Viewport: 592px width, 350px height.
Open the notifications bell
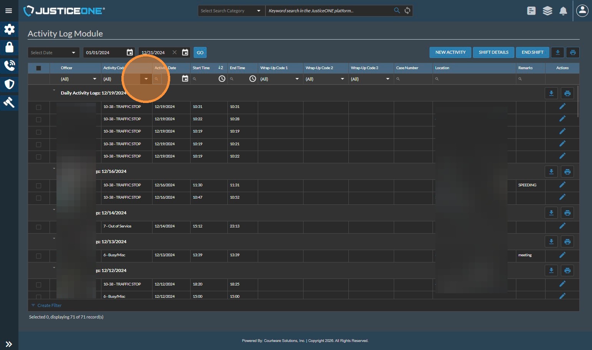(x=563, y=11)
